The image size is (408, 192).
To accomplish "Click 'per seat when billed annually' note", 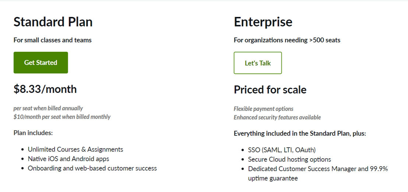I will [48, 108].
